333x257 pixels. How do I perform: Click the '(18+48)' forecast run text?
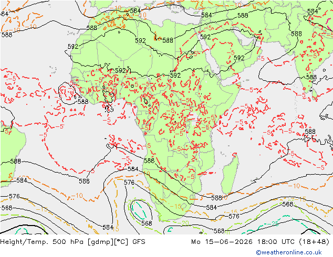314,242
